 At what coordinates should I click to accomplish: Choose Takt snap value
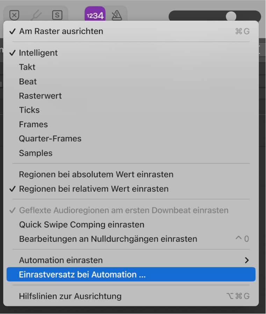27,67
